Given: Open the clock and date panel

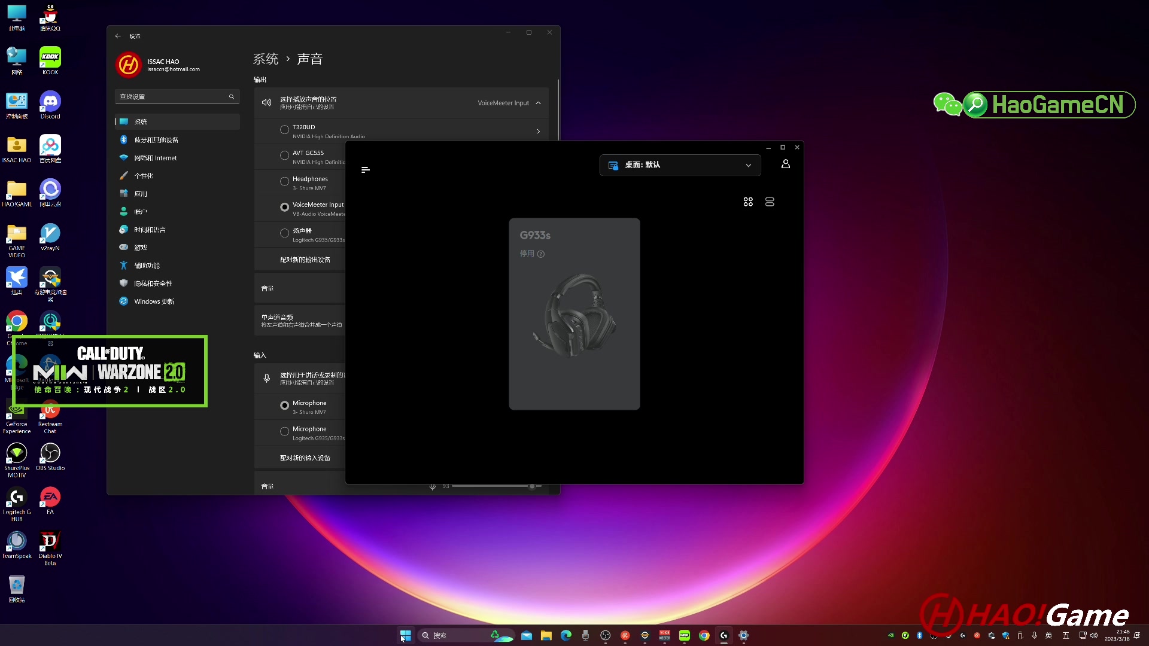Looking at the screenshot, I should tap(1117, 635).
